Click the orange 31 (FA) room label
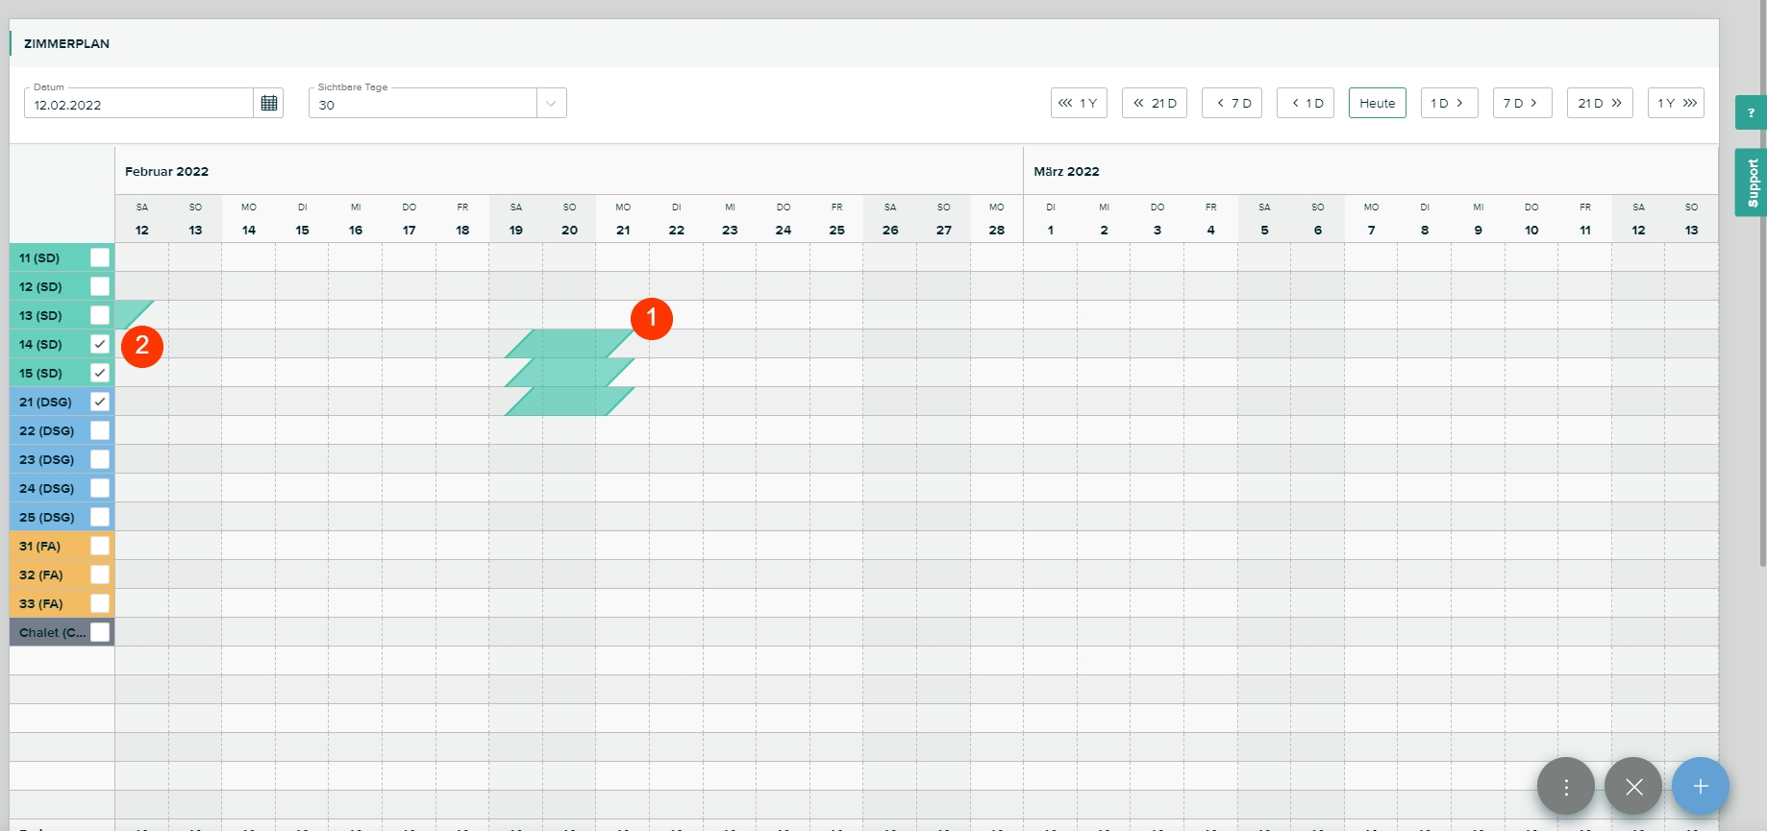 (40, 546)
